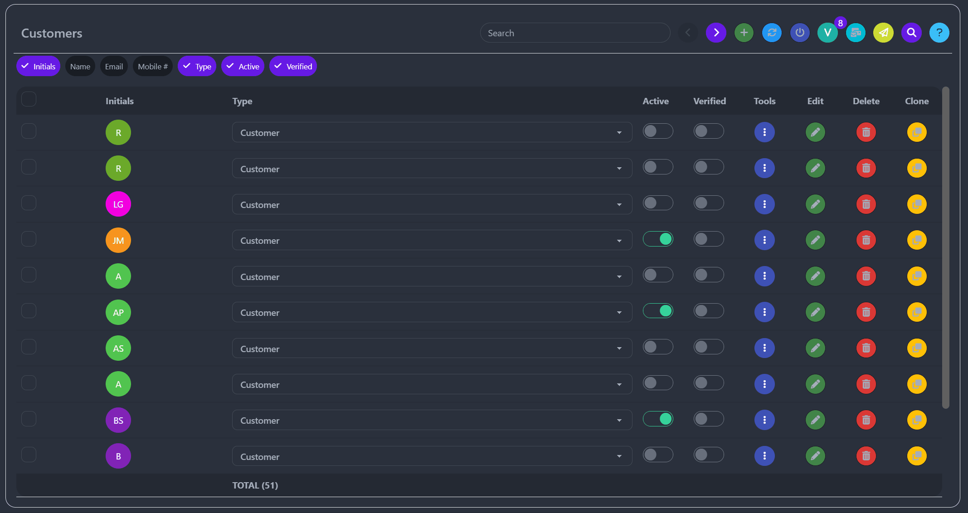Click into the Search input field

pyautogui.click(x=574, y=33)
